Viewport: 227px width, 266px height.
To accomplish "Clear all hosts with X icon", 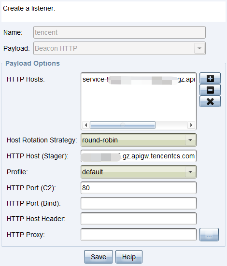I will pyautogui.click(x=210, y=101).
